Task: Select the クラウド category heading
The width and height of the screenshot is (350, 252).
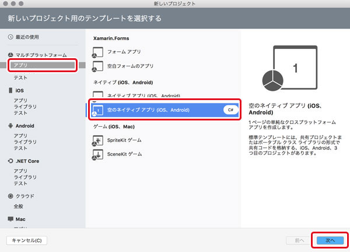Action: point(24,196)
